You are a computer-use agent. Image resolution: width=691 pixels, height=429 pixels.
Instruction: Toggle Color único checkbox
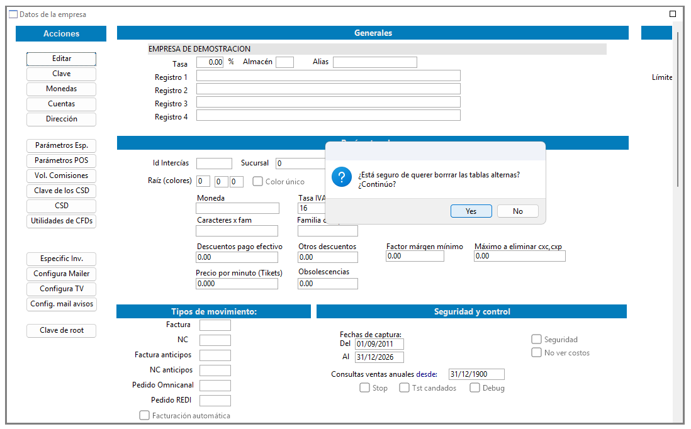click(x=258, y=181)
